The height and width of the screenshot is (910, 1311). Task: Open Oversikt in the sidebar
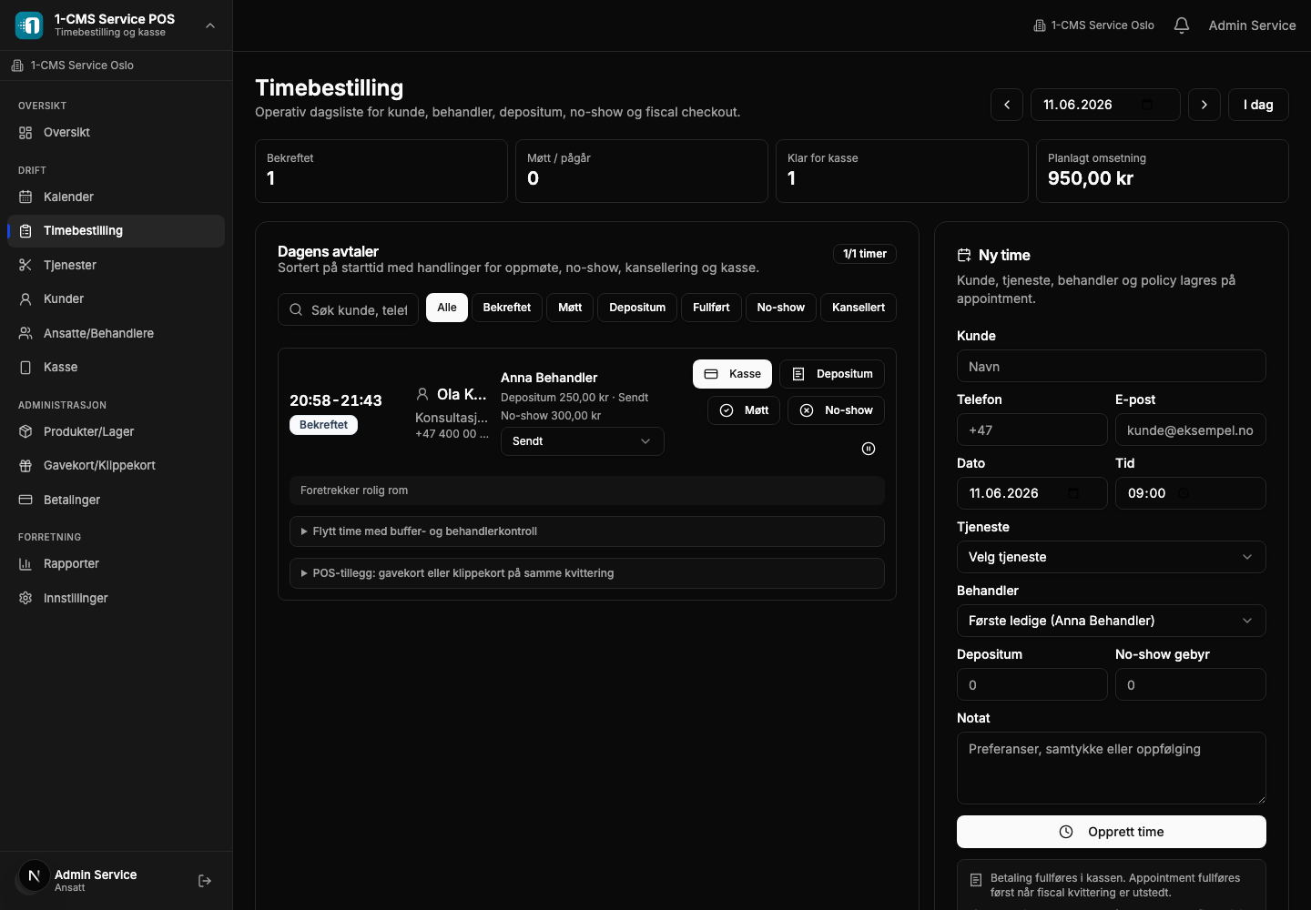[x=116, y=133]
